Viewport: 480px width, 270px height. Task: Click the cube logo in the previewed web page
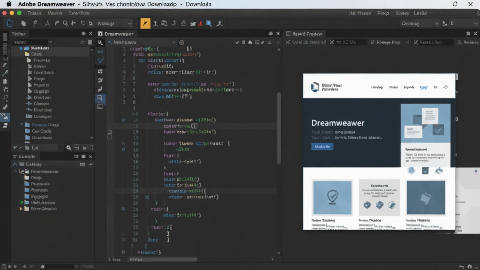coord(315,87)
